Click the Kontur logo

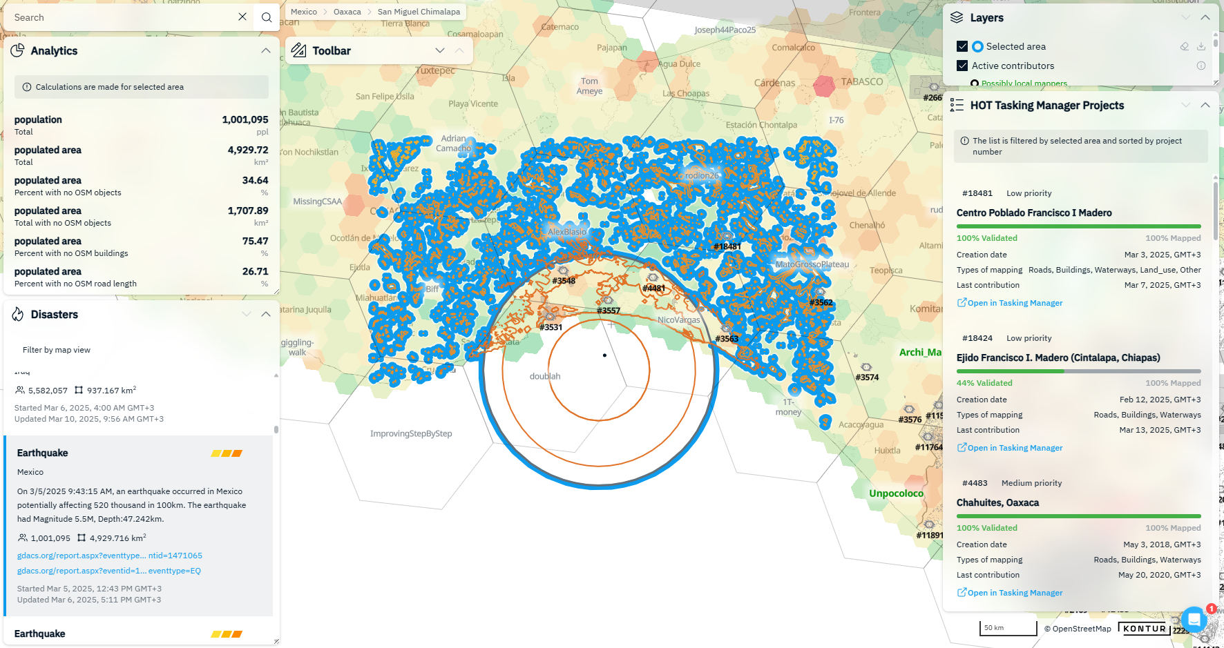click(x=1144, y=629)
